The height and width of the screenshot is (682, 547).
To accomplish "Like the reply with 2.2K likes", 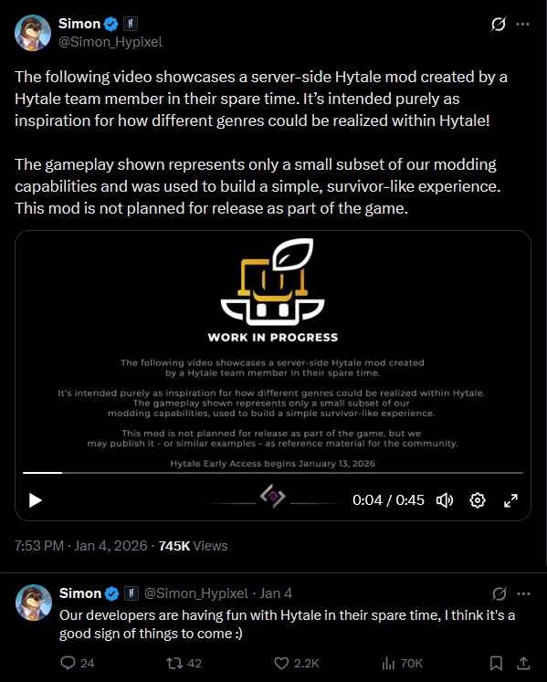I will tap(297, 663).
